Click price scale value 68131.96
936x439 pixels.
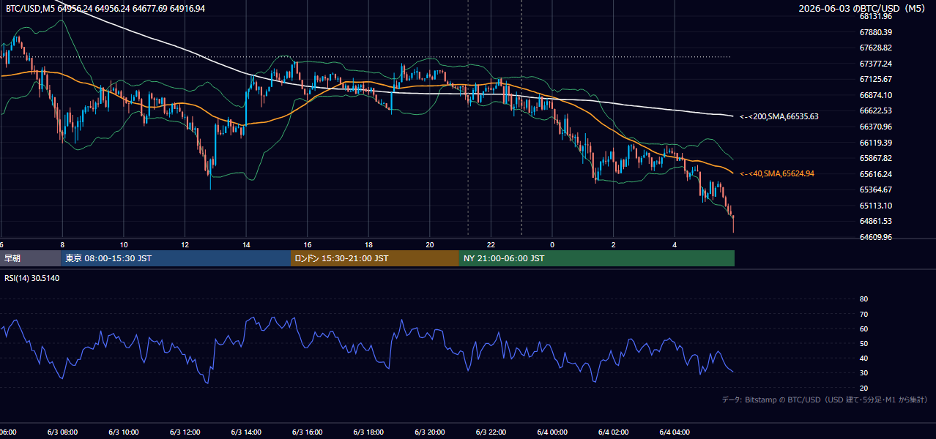876,16
